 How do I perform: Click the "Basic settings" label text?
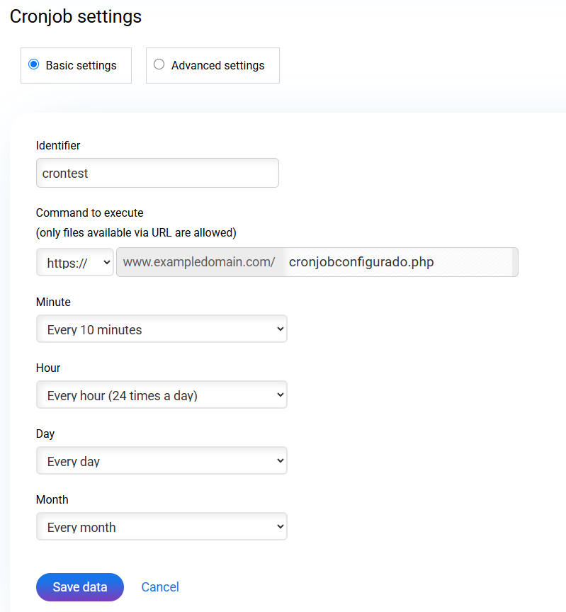81,65
